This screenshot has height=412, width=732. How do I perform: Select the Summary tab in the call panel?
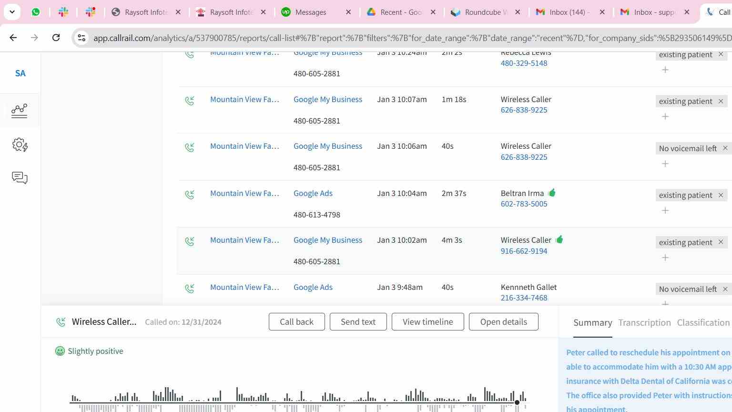(x=593, y=323)
